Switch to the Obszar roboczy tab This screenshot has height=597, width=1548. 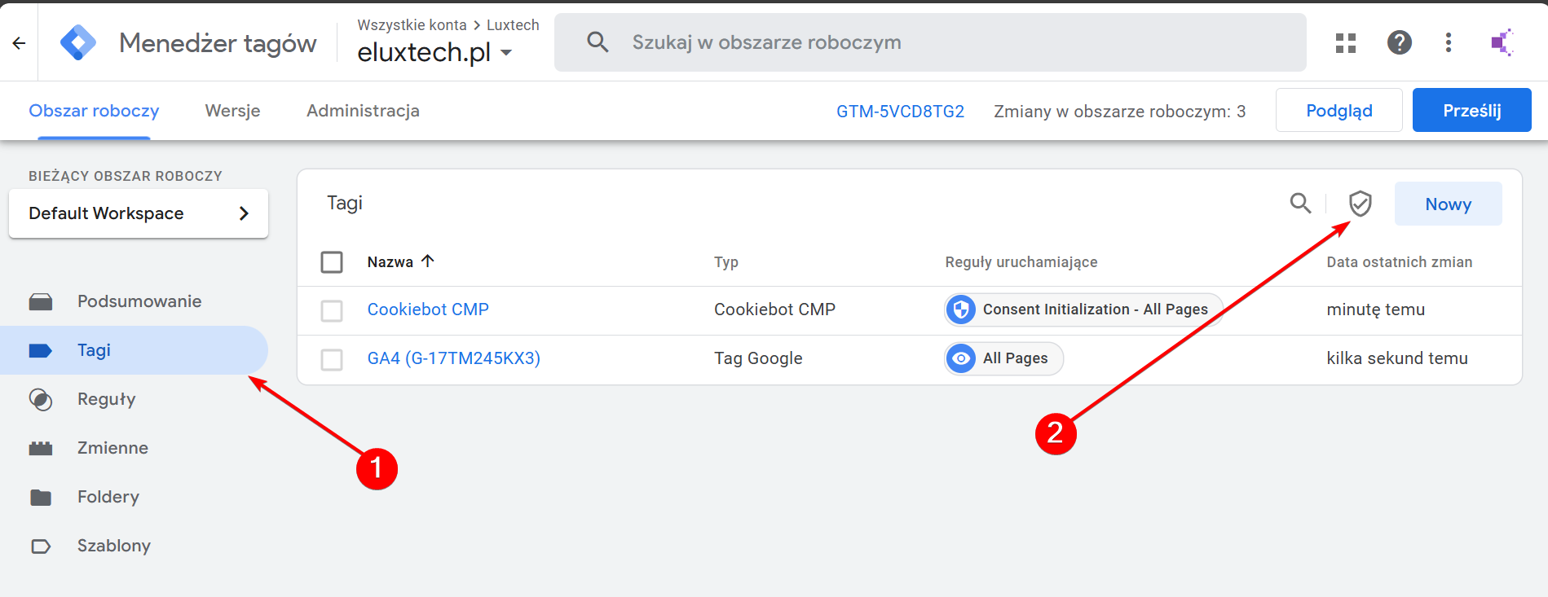[94, 111]
